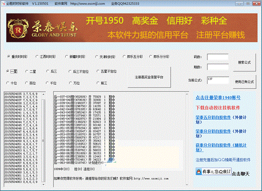Select draw row 20150504045
This screenshot has width=262, height=191.
[21, 125]
